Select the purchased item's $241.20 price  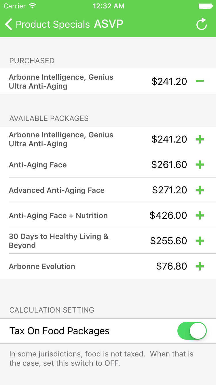pyautogui.click(x=169, y=82)
